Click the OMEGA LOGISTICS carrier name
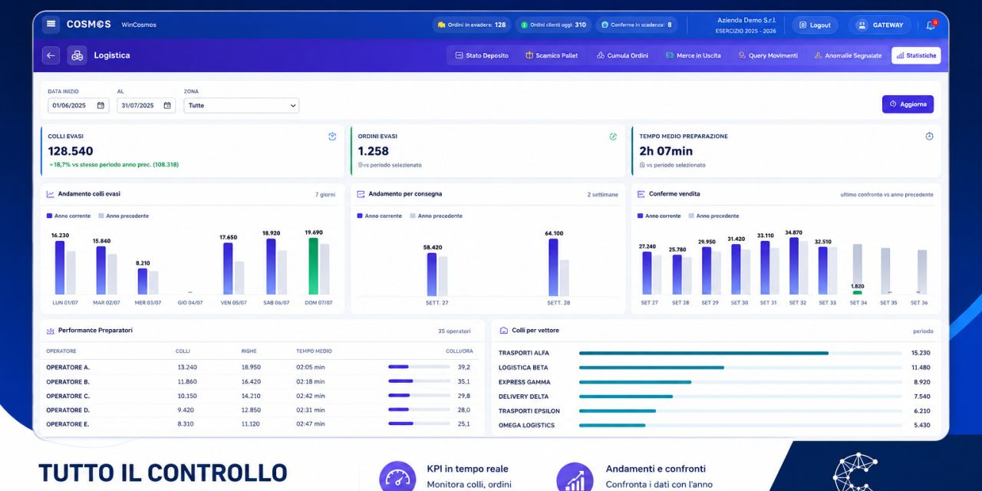This screenshot has width=982, height=491. (526, 425)
